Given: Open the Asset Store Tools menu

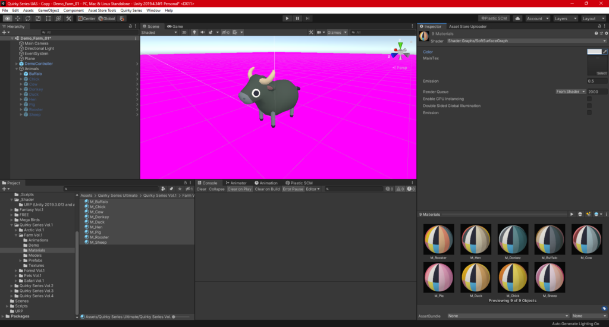Looking at the screenshot, I should [x=102, y=11].
